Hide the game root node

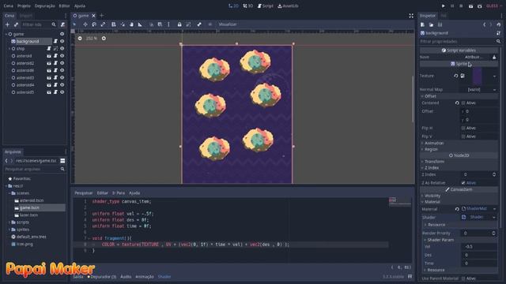(62, 34)
